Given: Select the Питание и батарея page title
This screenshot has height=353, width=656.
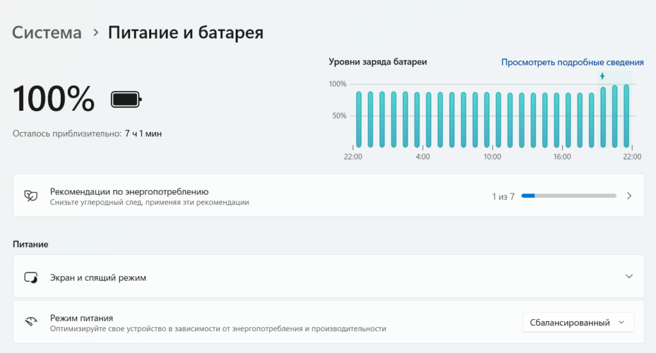Looking at the screenshot, I should coord(185,33).
